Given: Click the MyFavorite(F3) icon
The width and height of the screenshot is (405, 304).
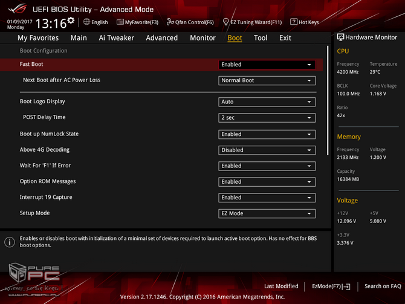Looking at the screenshot, I should pyautogui.click(x=120, y=22).
